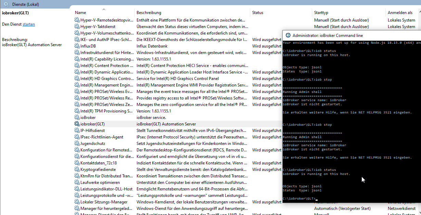Click the gear icon of Intel(R) HD Graphics Control
Screen dimensions: 421x215
pyautogui.click(x=77, y=79)
